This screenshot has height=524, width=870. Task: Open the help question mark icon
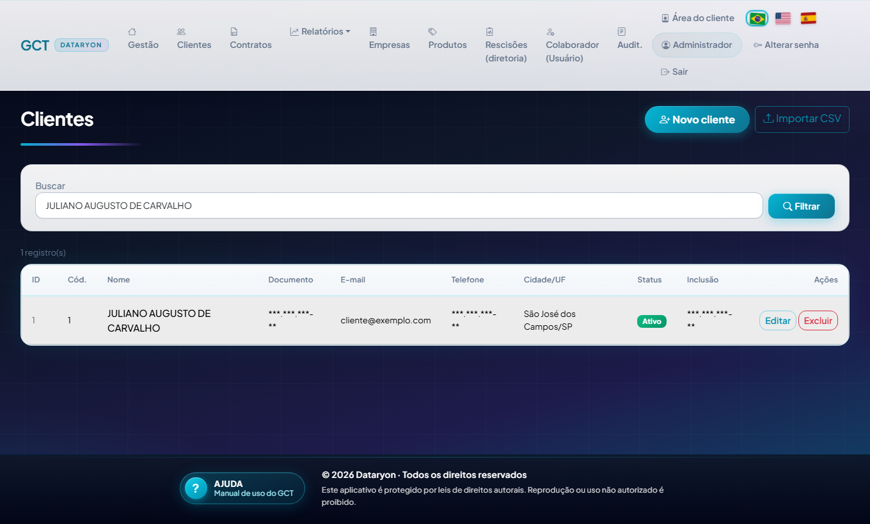click(196, 488)
